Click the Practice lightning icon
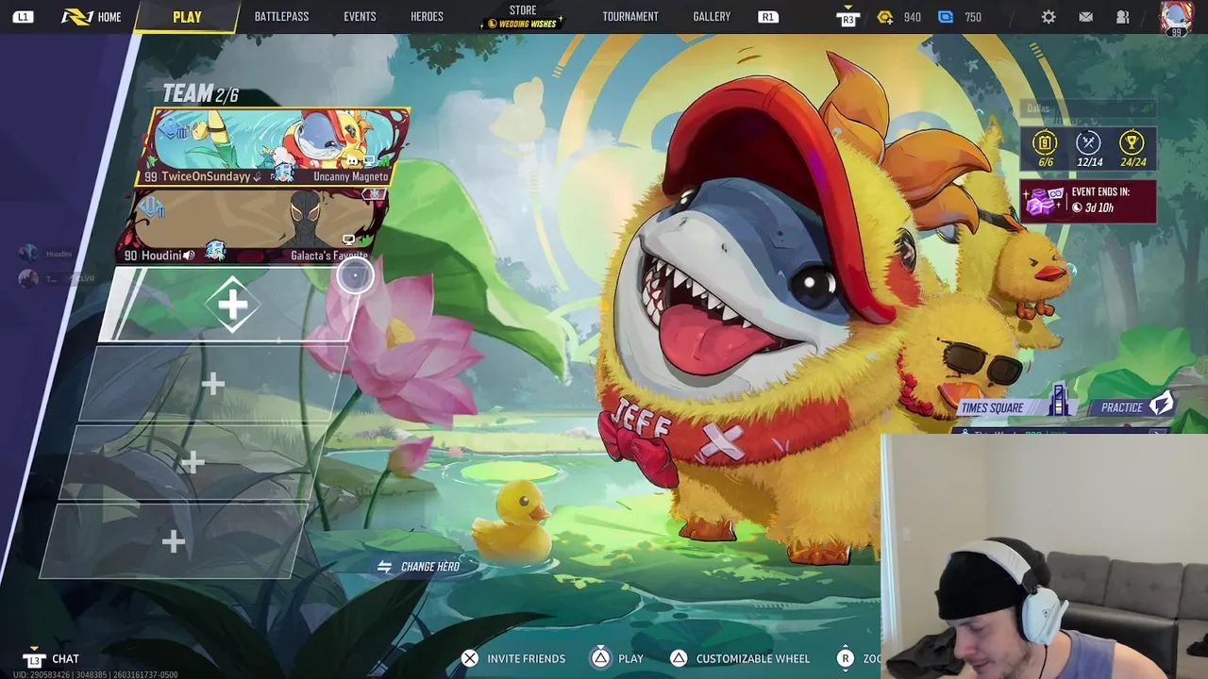Screen dimensions: 1208x679 [x=1161, y=406]
